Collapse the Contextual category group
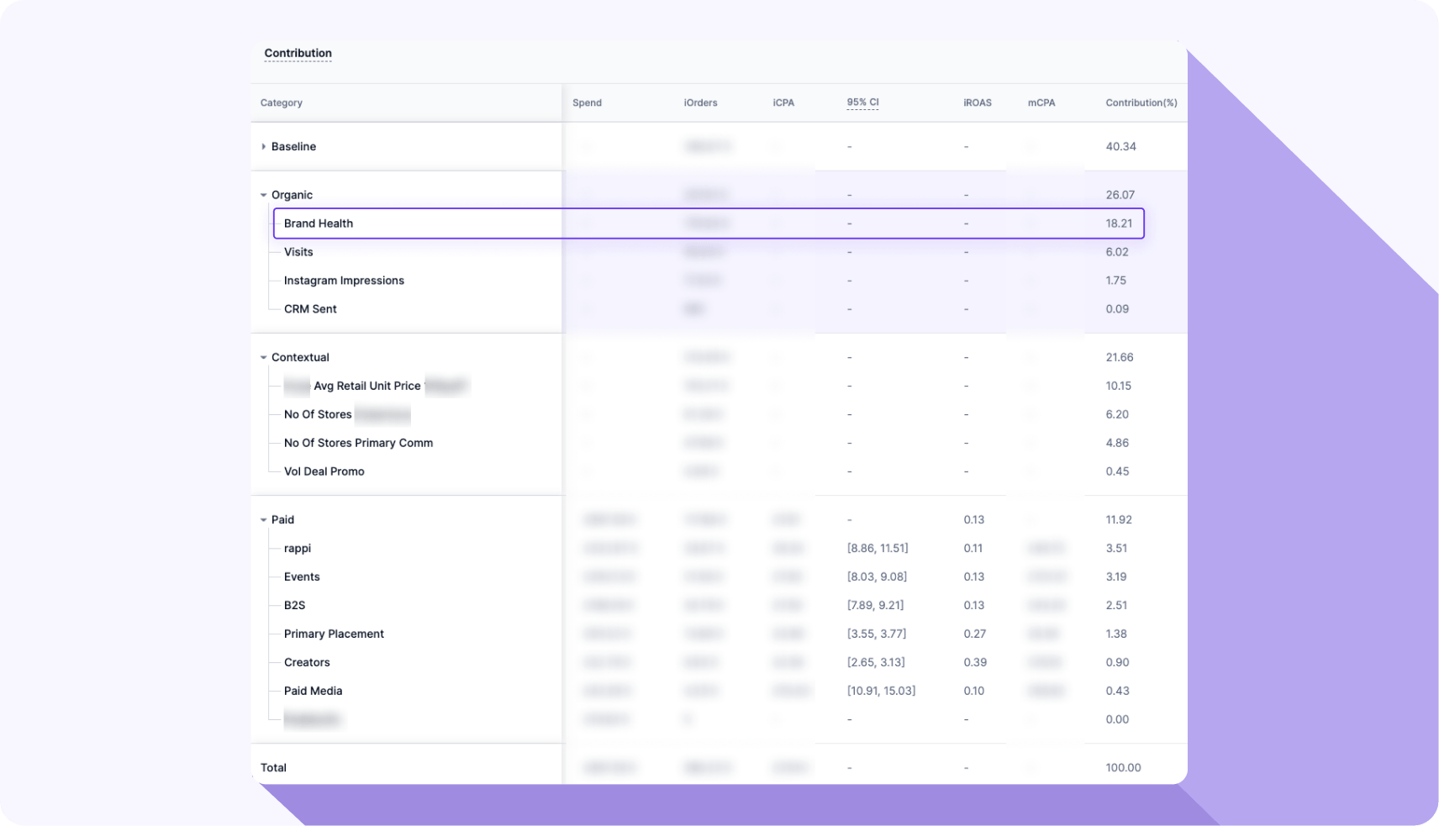The width and height of the screenshot is (1439, 826). [x=263, y=357]
